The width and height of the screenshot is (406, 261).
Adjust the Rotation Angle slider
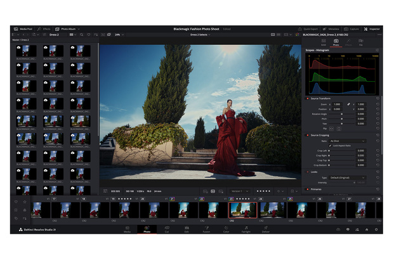point(341,114)
